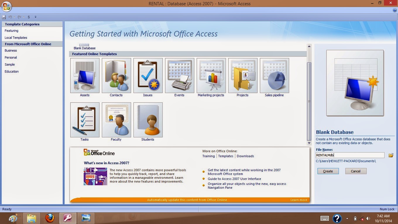Image resolution: width=398 pixels, height=224 pixels.
Task: Open Firefox from the taskbar
Action: [50, 218]
